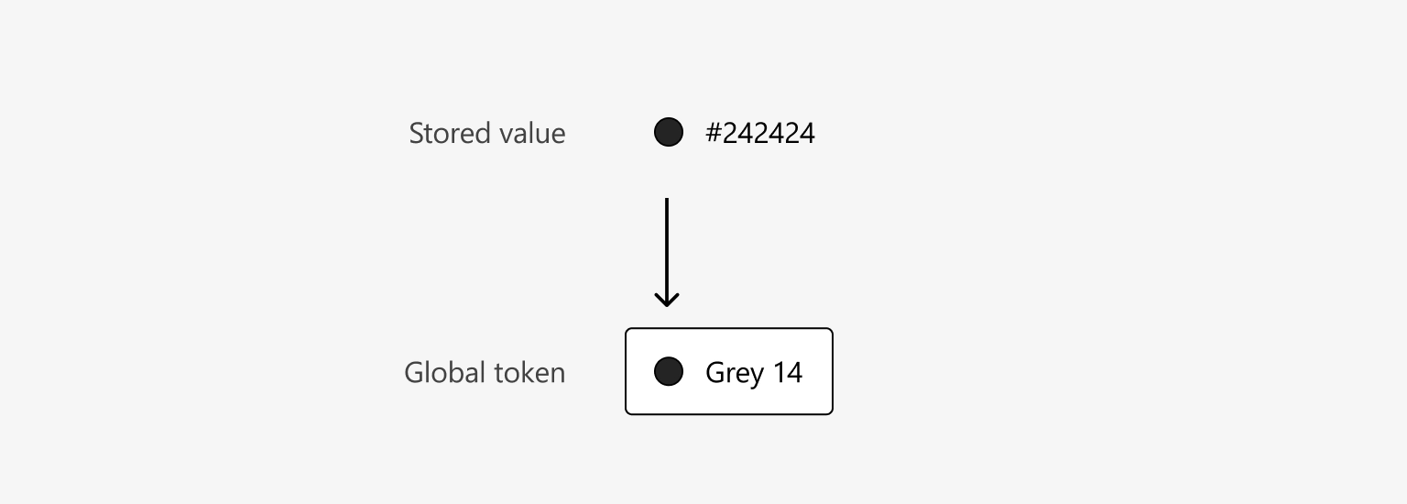Click the right edge of the Grey 14 box
The height and width of the screenshot is (504, 1407).
click(832, 372)
